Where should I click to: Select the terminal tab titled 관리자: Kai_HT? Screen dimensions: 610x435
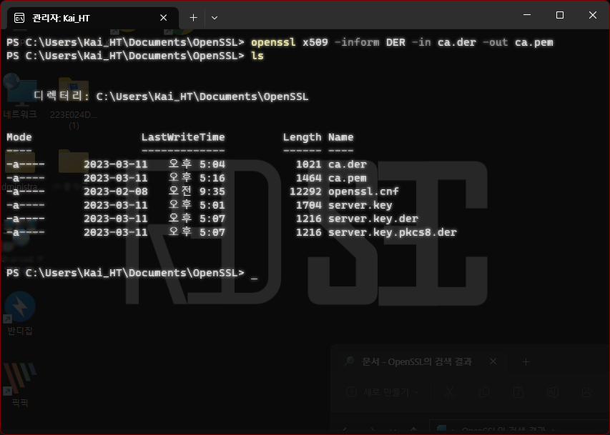point(92,18)
